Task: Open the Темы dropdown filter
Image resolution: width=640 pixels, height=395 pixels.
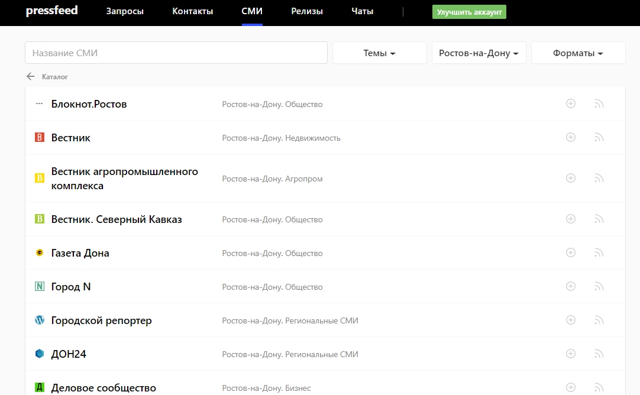Action: pos(379,53)
